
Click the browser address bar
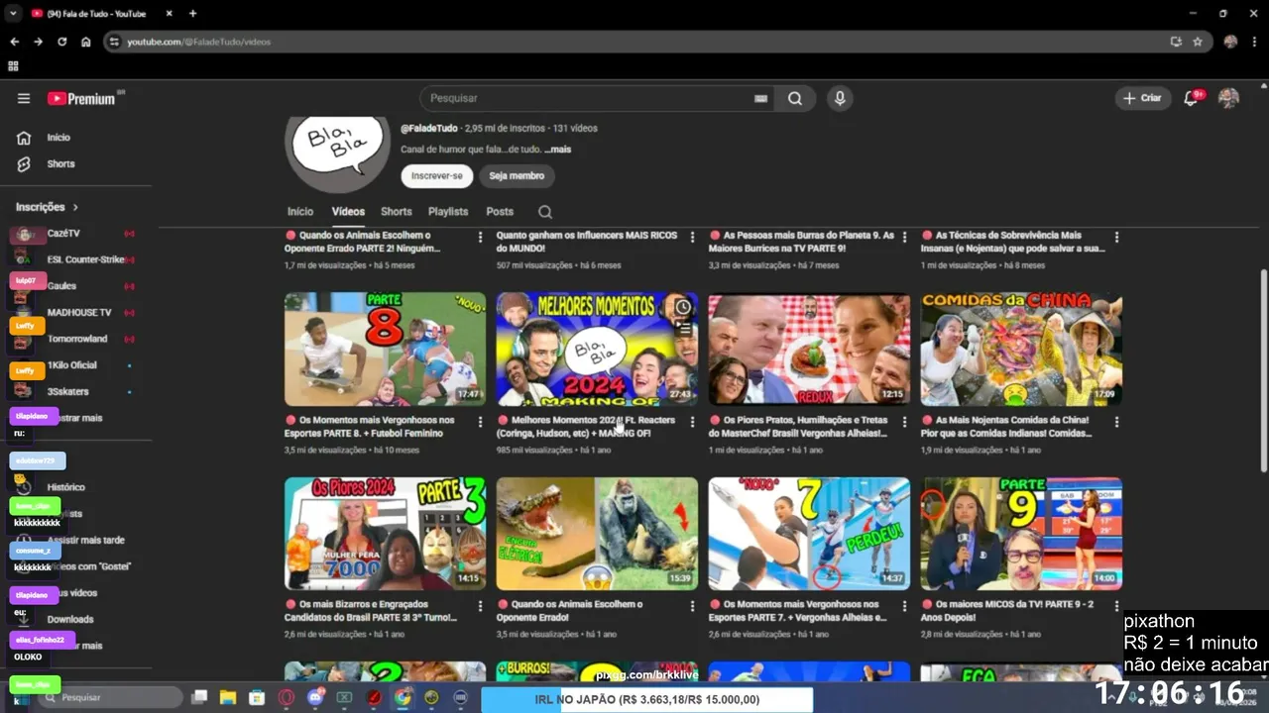(x=634, y=42)
